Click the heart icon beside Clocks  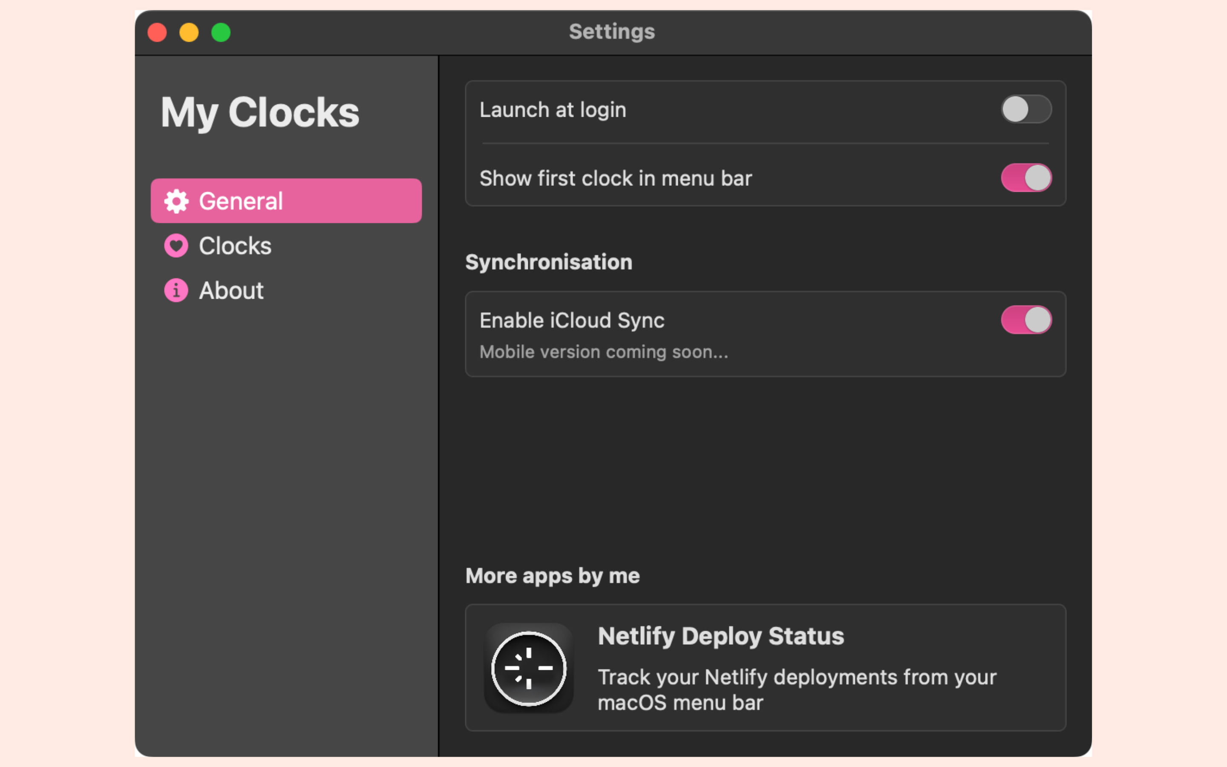click(176, 246)
